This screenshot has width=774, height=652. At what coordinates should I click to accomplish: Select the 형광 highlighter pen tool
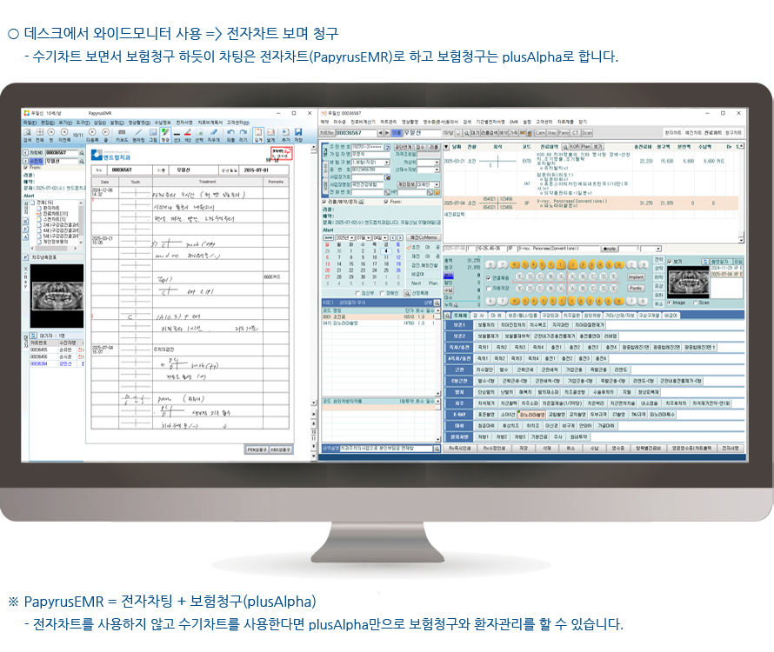click(x=165, y=133)
